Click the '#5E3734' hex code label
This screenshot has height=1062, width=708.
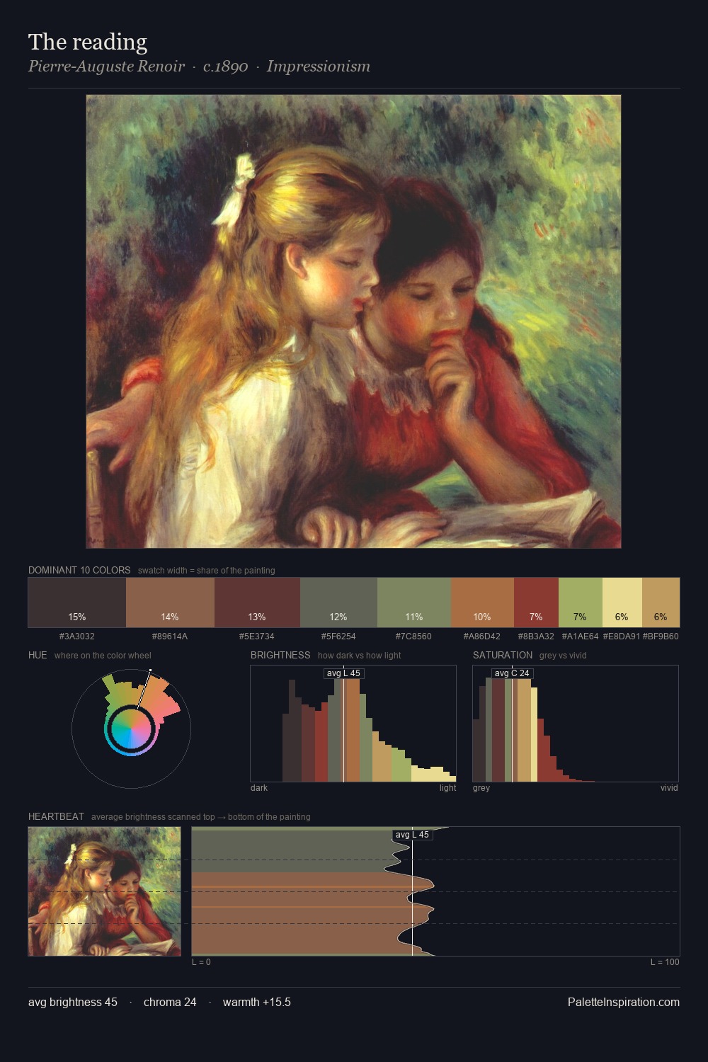tap(257, 636)
